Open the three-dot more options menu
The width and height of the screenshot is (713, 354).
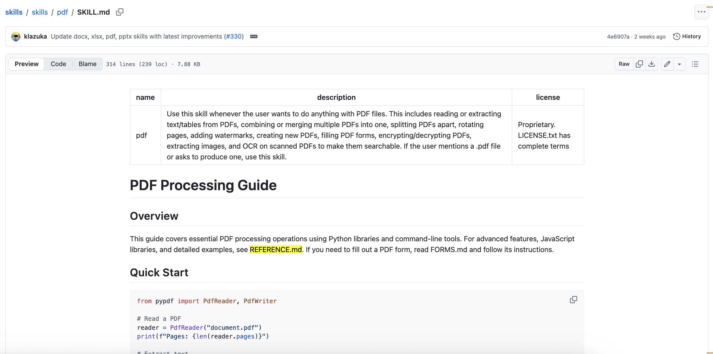pos(701,12)
